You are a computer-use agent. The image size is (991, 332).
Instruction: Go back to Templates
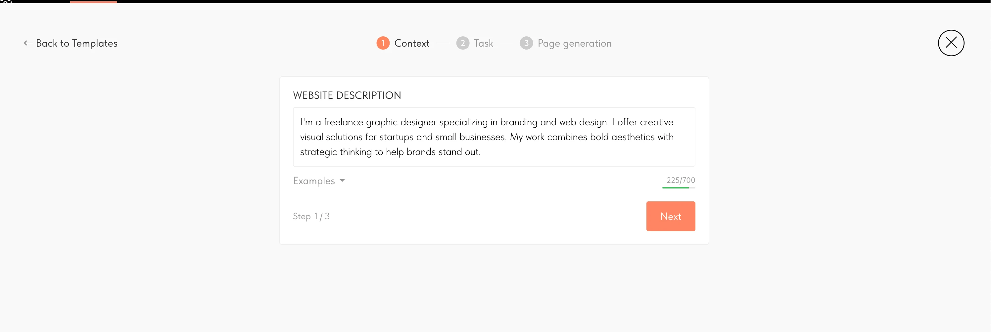point(71,43)
